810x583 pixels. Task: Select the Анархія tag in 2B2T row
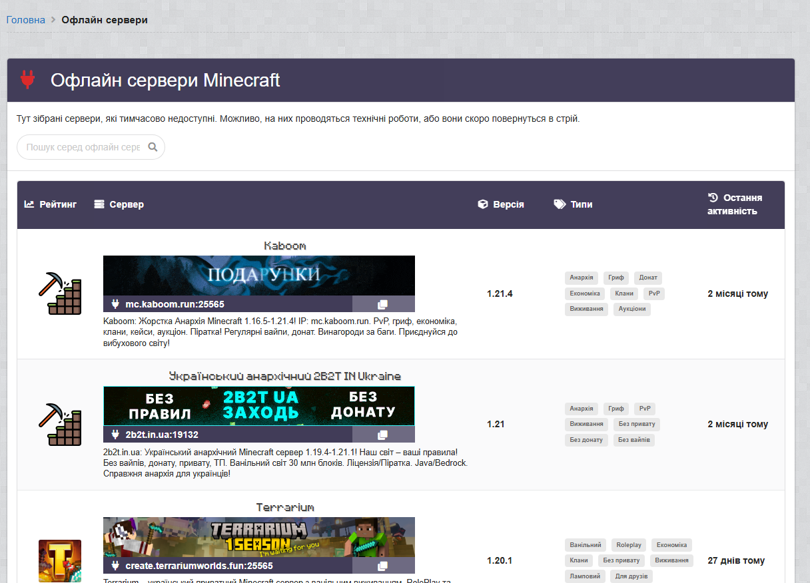pyautogui.click(x=582, y=408)
